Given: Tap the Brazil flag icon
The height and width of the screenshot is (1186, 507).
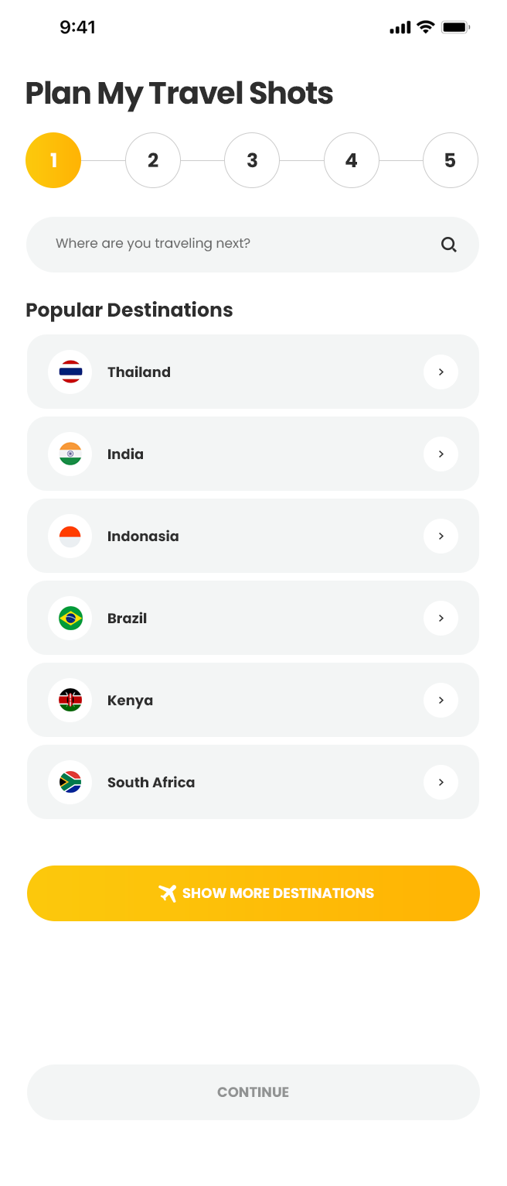Looking at the screenshot, I should click(70, 619).
